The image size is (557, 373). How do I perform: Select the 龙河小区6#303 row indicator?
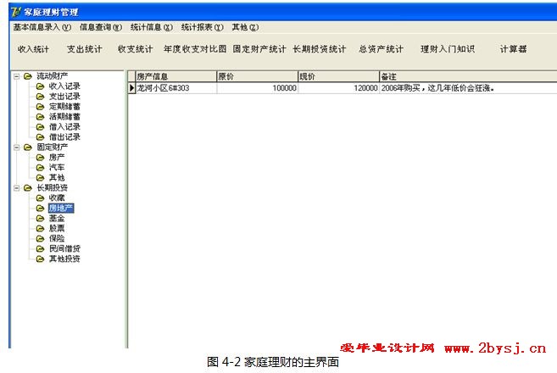tap(131, 87)
